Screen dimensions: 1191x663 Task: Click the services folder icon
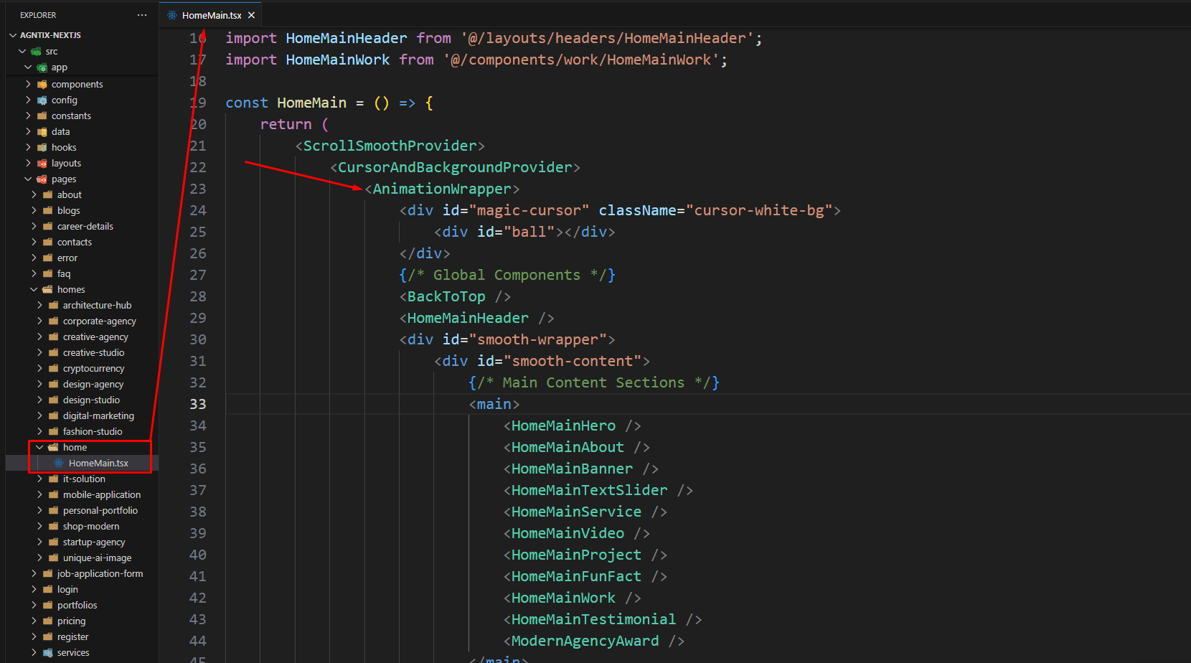(x=48, y=653)
